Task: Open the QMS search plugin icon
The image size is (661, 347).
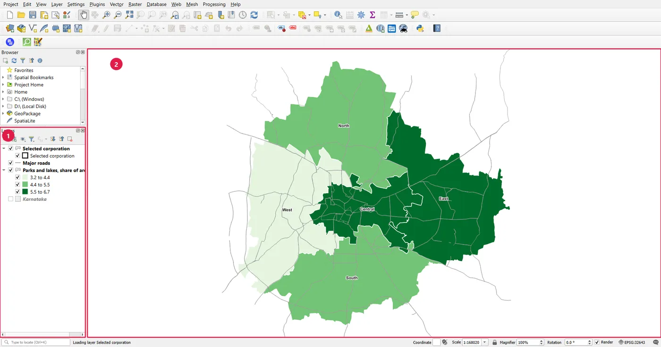Action: coord(392,28)
